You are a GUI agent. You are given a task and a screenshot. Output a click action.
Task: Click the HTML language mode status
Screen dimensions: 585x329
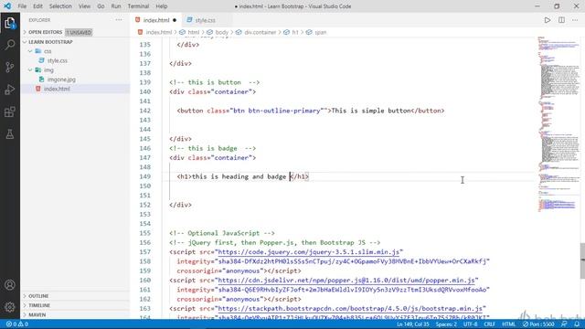point(508,324)
